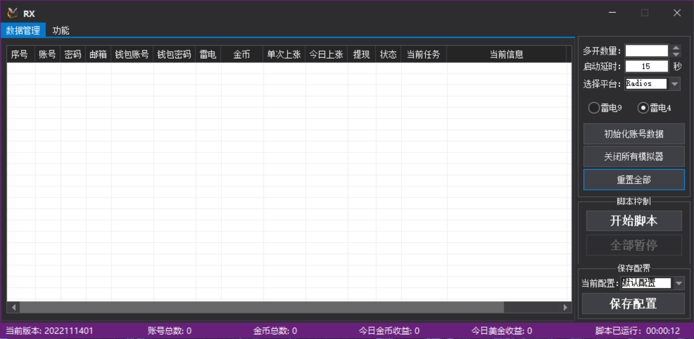Click the 钱包密码 column header
Image resolution: width=694 pixels, height=339 pixels.
click(174, 54)
